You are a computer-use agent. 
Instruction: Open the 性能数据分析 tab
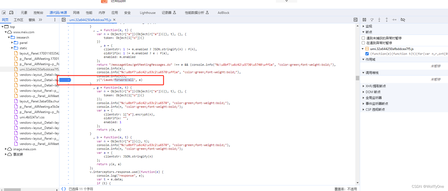(197, 13)
